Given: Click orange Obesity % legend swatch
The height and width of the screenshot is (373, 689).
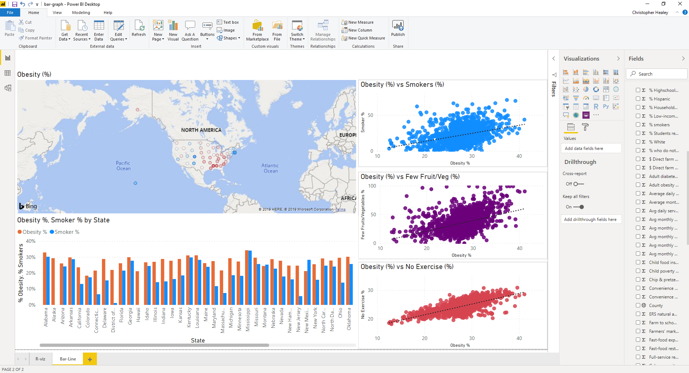Looking at the screenshot, I should coord(20,232).
